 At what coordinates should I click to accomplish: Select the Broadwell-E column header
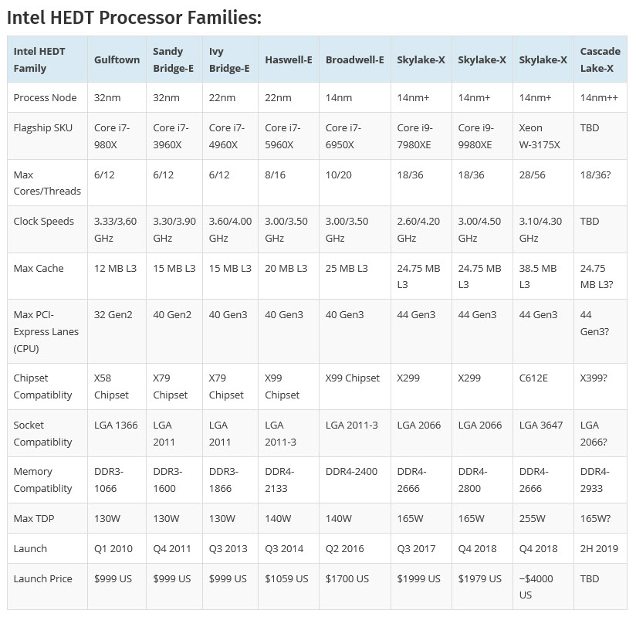point(354,59)
